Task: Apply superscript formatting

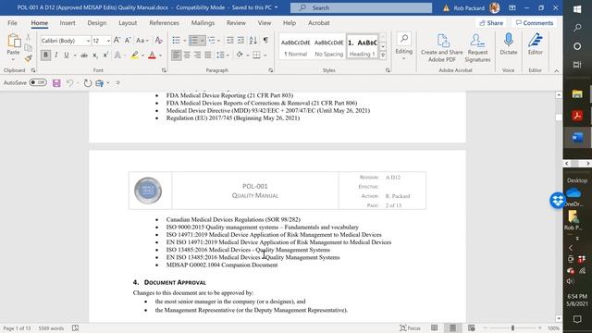Action: 105,55
